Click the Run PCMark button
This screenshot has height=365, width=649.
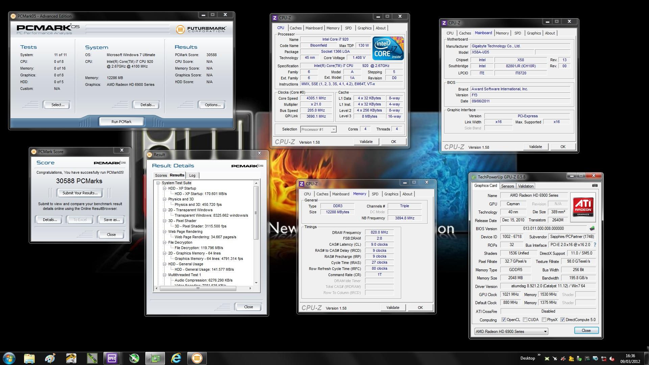pos(121,122)
